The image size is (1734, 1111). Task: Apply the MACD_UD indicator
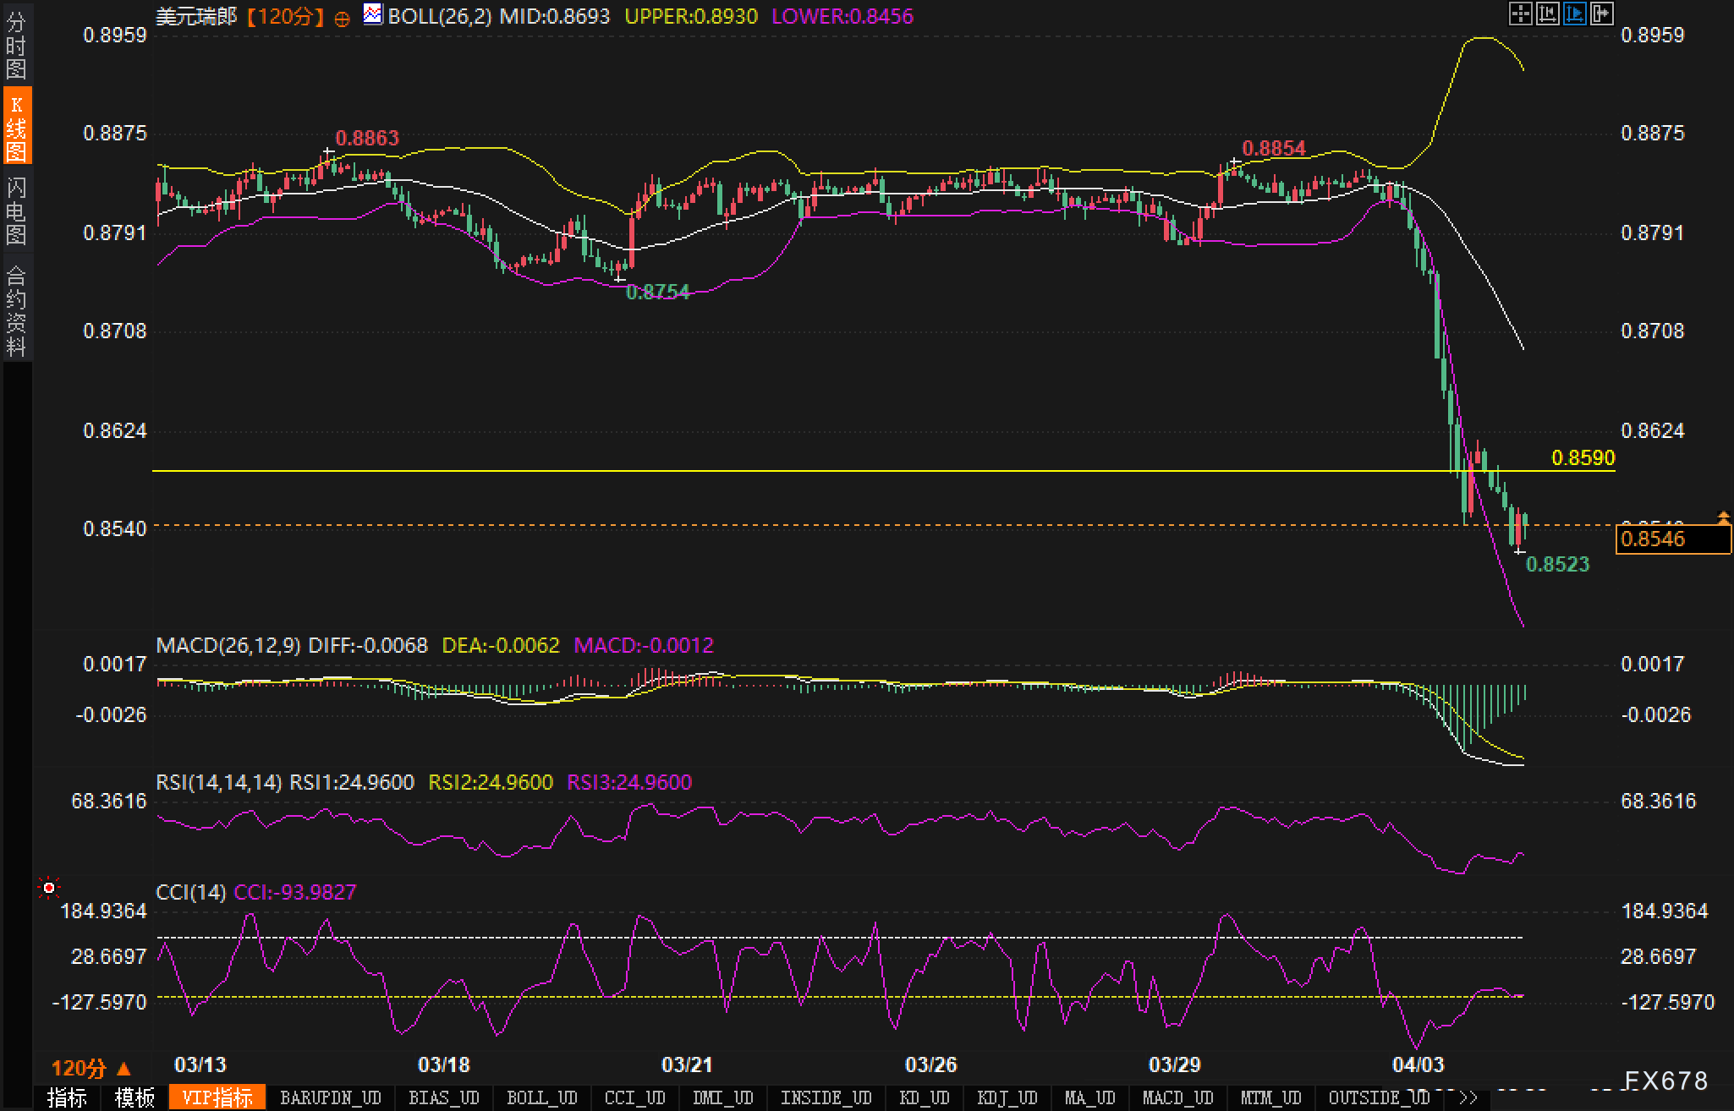point(1177,1097)
